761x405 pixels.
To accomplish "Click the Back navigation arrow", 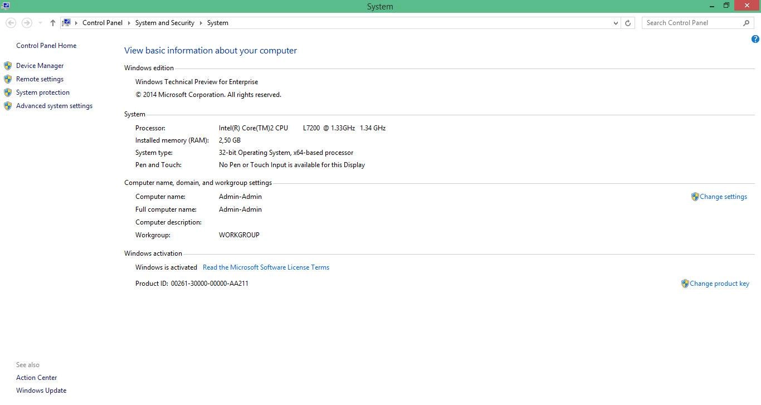I will [x=11, y=23].
